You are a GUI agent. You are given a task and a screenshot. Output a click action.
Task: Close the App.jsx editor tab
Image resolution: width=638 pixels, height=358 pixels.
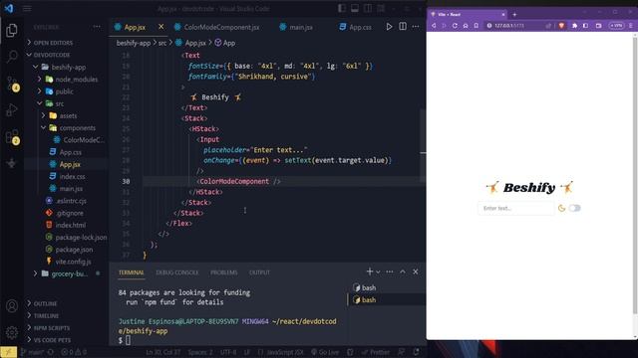point(160,27)
